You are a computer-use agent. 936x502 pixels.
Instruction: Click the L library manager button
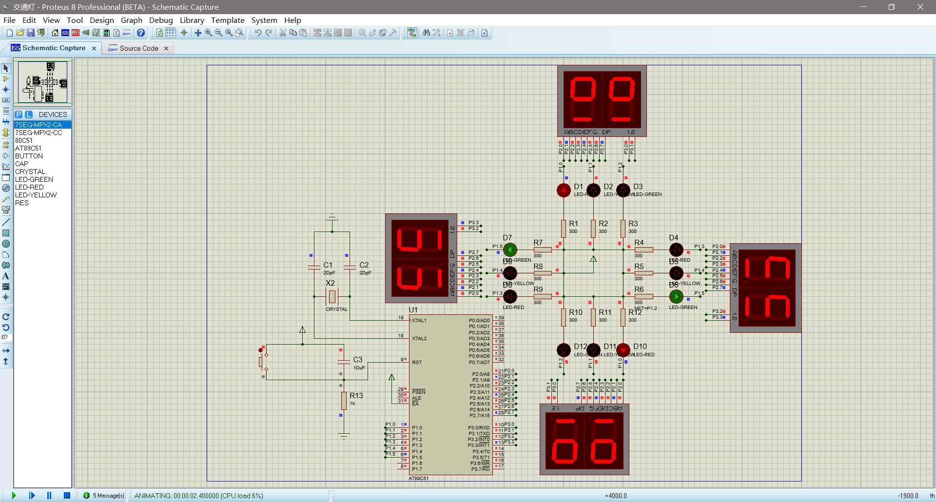click(x=29, y=115)
